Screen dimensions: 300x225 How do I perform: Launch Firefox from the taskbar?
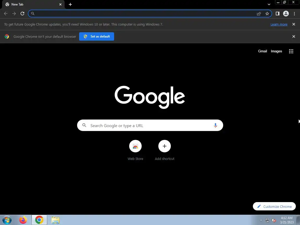(x=23, y=220)
